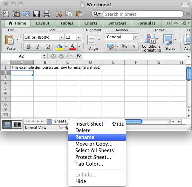Switch to Page Layout View icon
This screenshot has height=187, width=192.
[x=17, y=125]
